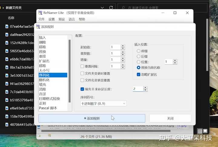
Task: Click the 名称 column header in Explorer
Action: pos(11,18)
